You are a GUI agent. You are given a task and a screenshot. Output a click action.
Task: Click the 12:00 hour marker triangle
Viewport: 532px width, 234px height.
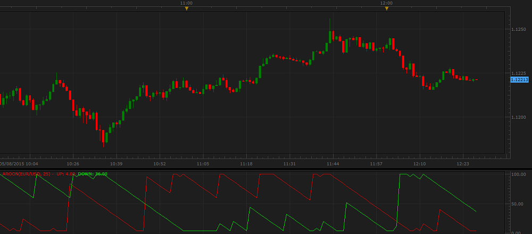coord(386,9)
